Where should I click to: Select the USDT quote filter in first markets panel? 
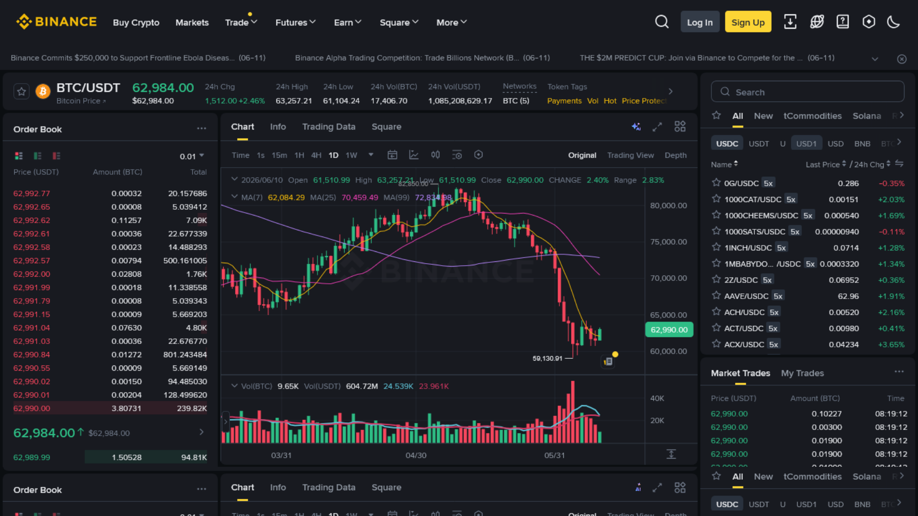[759, 143]
